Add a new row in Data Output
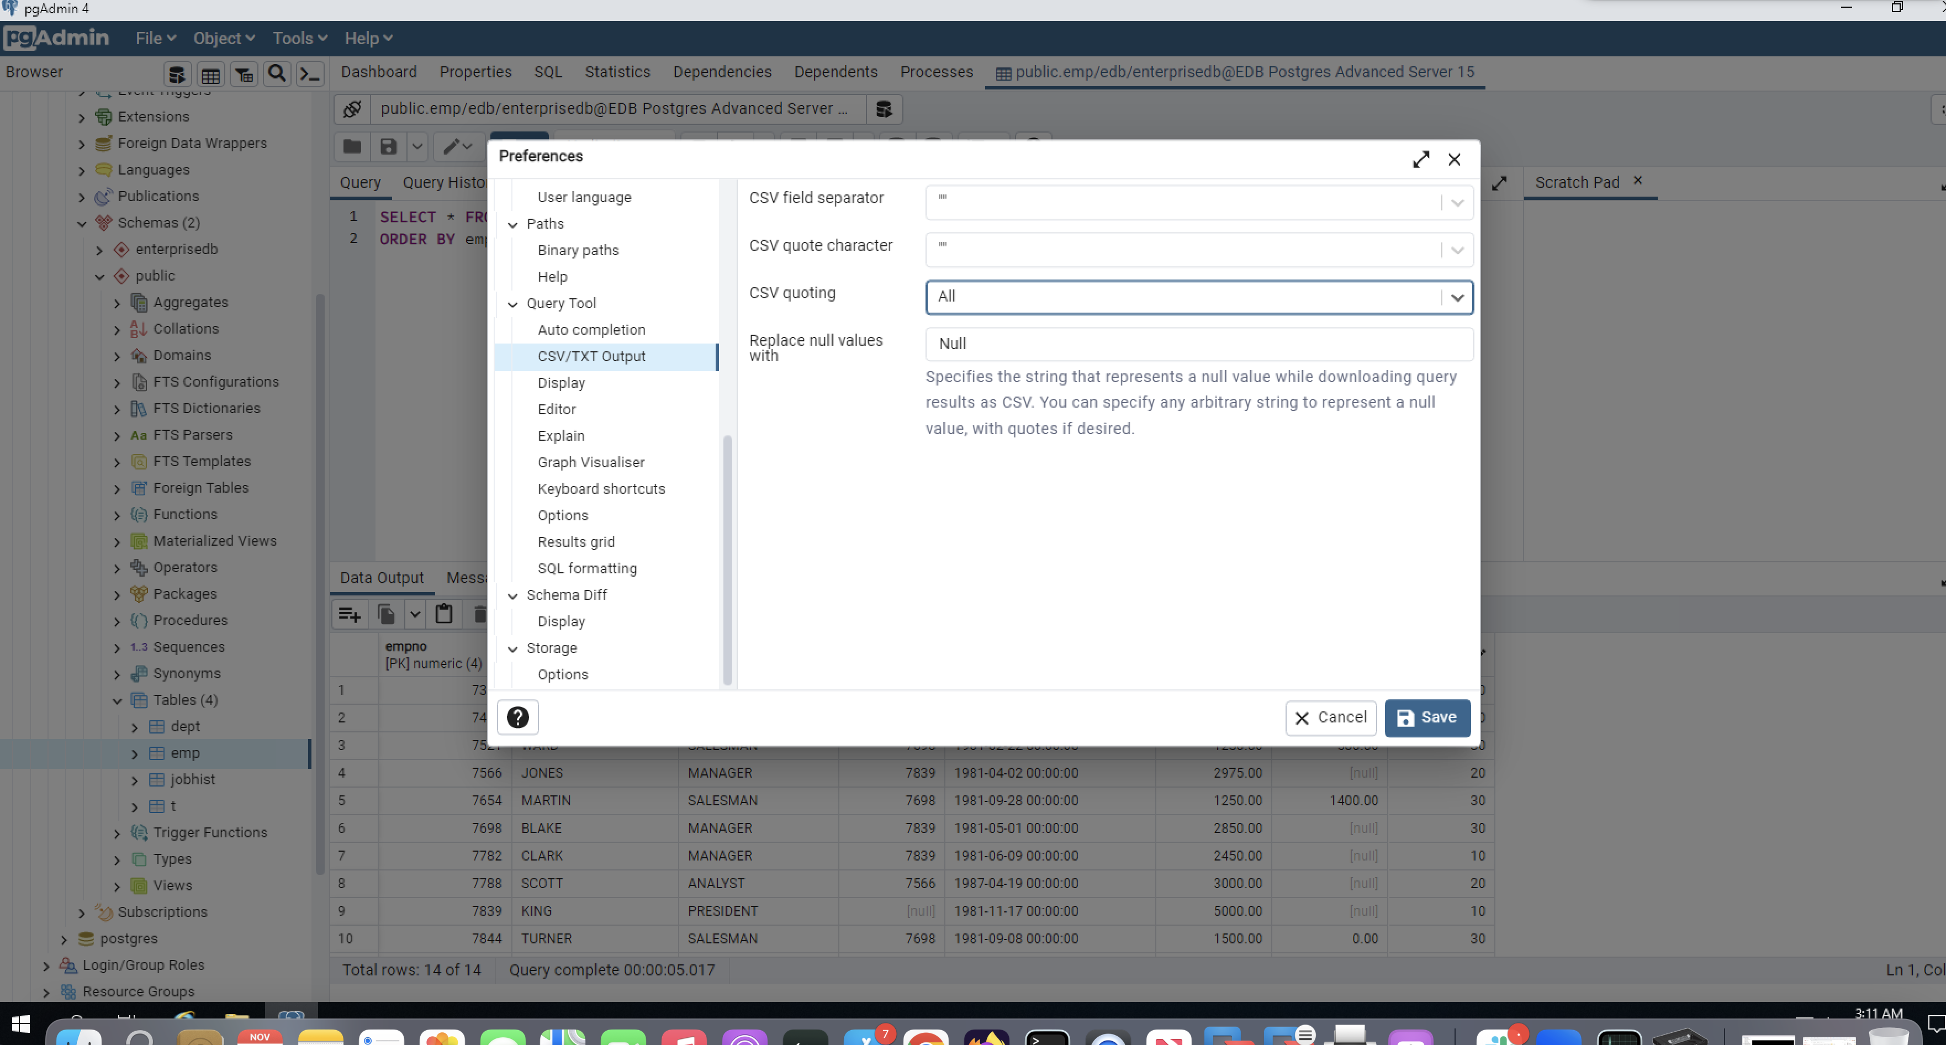1946x1045 pixels. [349, 614]
